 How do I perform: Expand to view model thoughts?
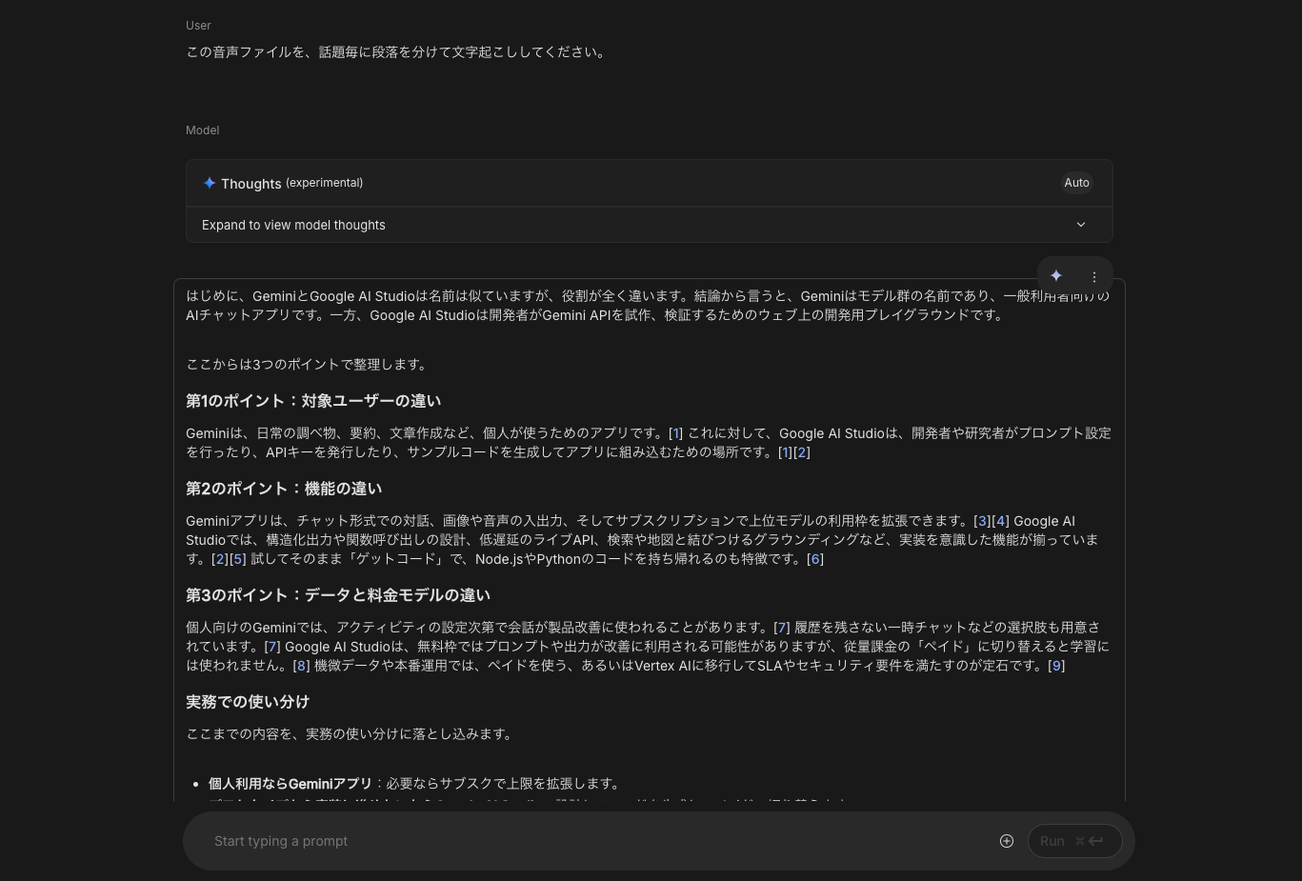[x=293, y=225]
